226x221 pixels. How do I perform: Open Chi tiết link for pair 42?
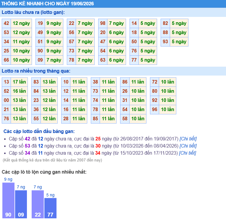click(x=188, y=139)
